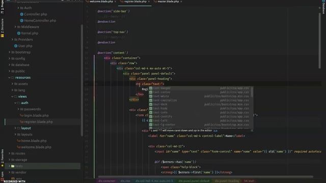Close the register.blade.php tab
The width and height of the screenshot is (326, 183).
tap(149, 2)
